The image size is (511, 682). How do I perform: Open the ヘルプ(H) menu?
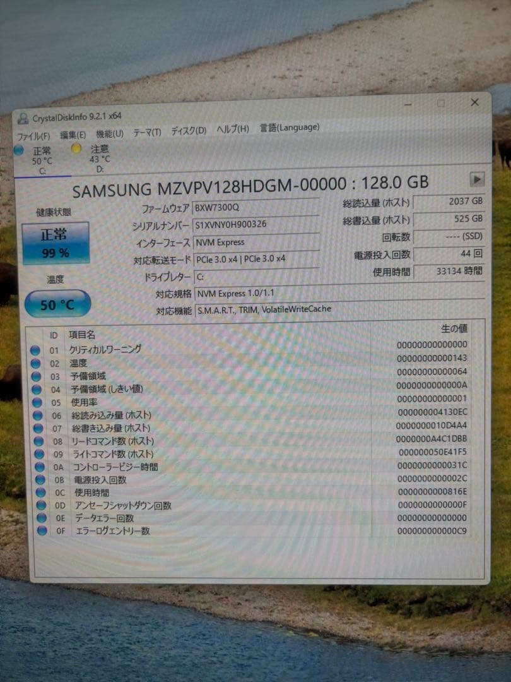pyautogui.click(x=230, y=129)
